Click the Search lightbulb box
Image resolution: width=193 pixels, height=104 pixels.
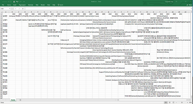point(60,5)
